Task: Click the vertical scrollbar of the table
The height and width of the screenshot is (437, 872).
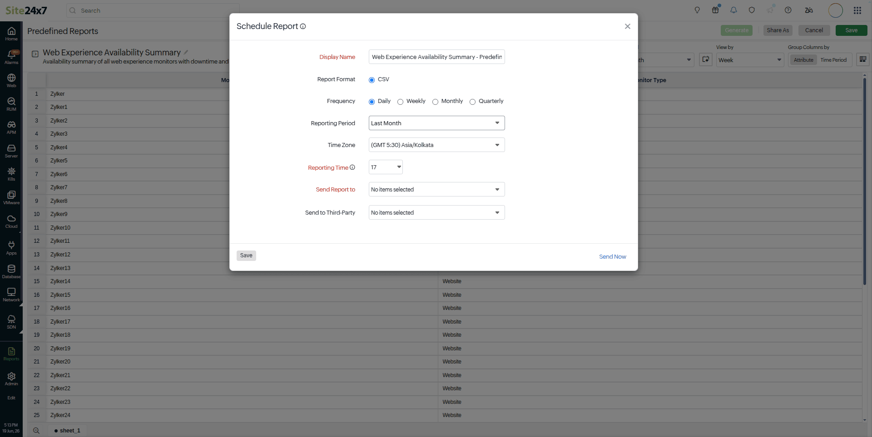Action: pos(864,182)
